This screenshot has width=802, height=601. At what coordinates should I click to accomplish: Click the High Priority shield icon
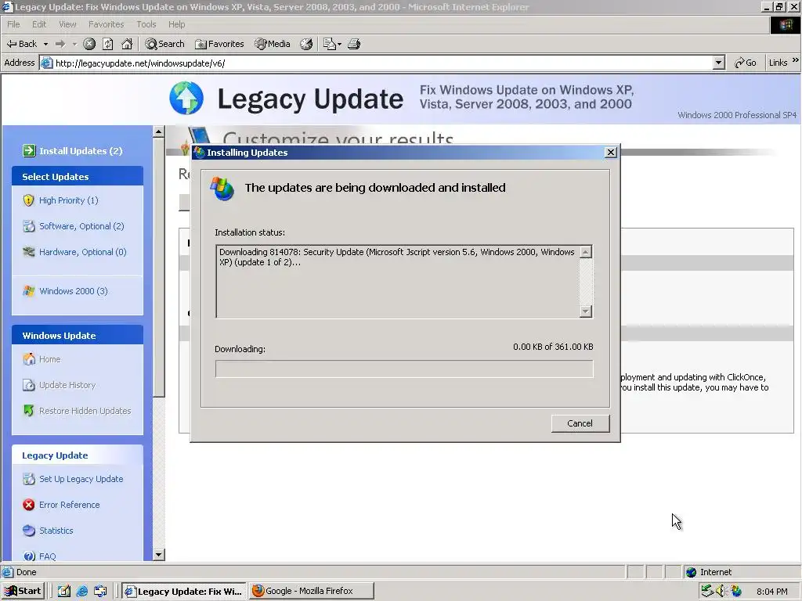click(x=29, y=200)
